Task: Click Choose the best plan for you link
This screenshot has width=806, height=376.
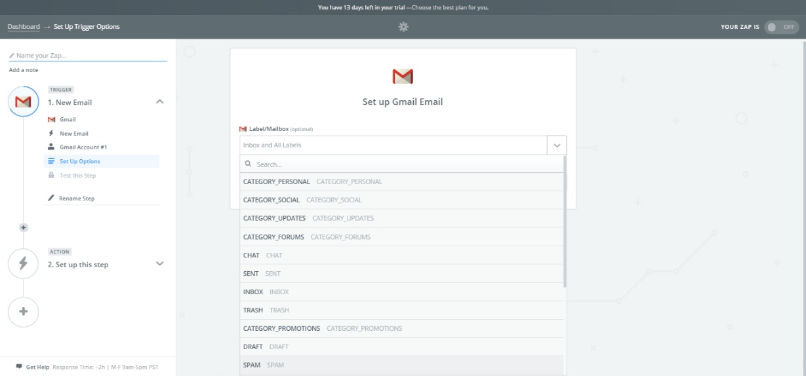Action: 451,8
